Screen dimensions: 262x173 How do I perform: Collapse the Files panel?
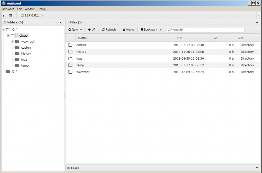click(257, 22)
